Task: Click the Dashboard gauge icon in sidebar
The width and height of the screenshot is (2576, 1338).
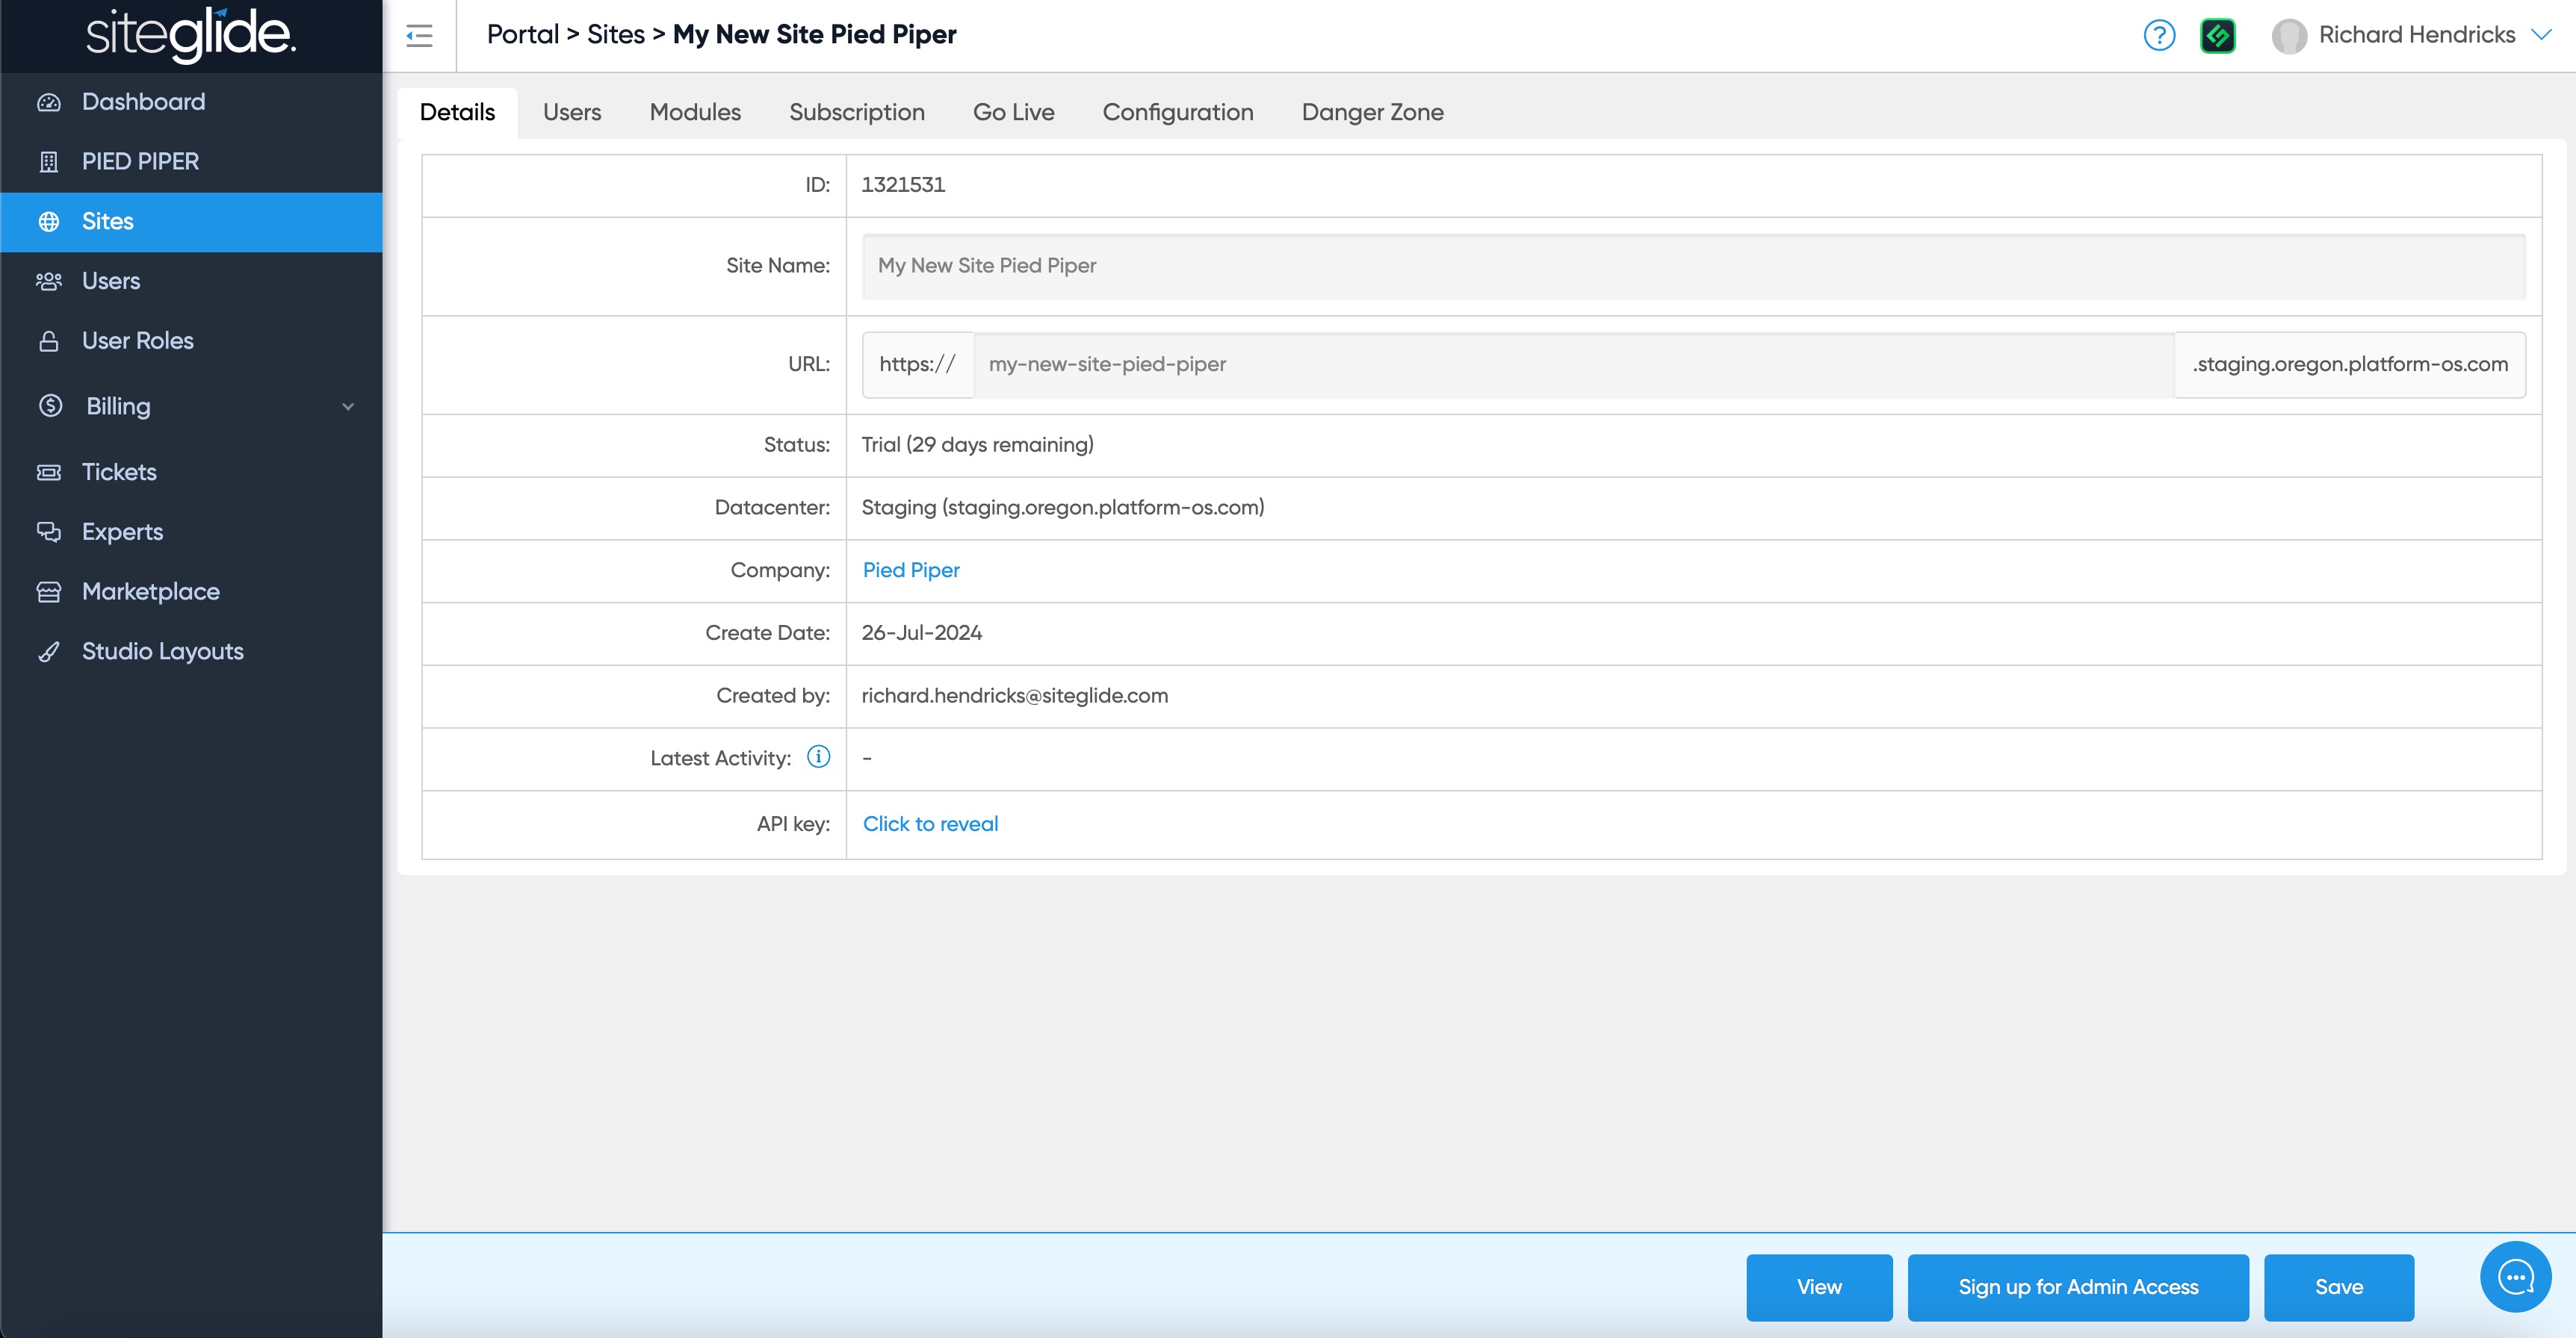Action: coord(49,102)
